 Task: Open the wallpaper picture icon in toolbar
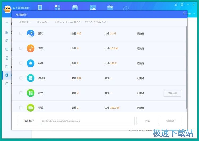point(93,7)
